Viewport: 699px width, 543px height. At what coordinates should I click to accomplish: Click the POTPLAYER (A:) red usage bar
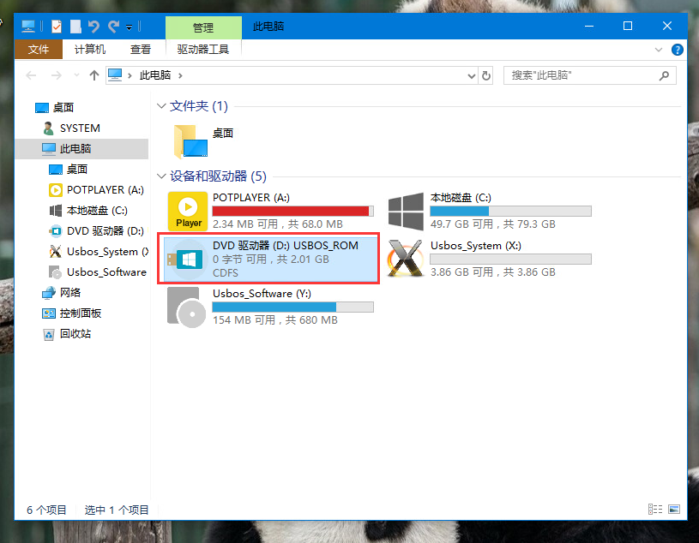point(292,211)
